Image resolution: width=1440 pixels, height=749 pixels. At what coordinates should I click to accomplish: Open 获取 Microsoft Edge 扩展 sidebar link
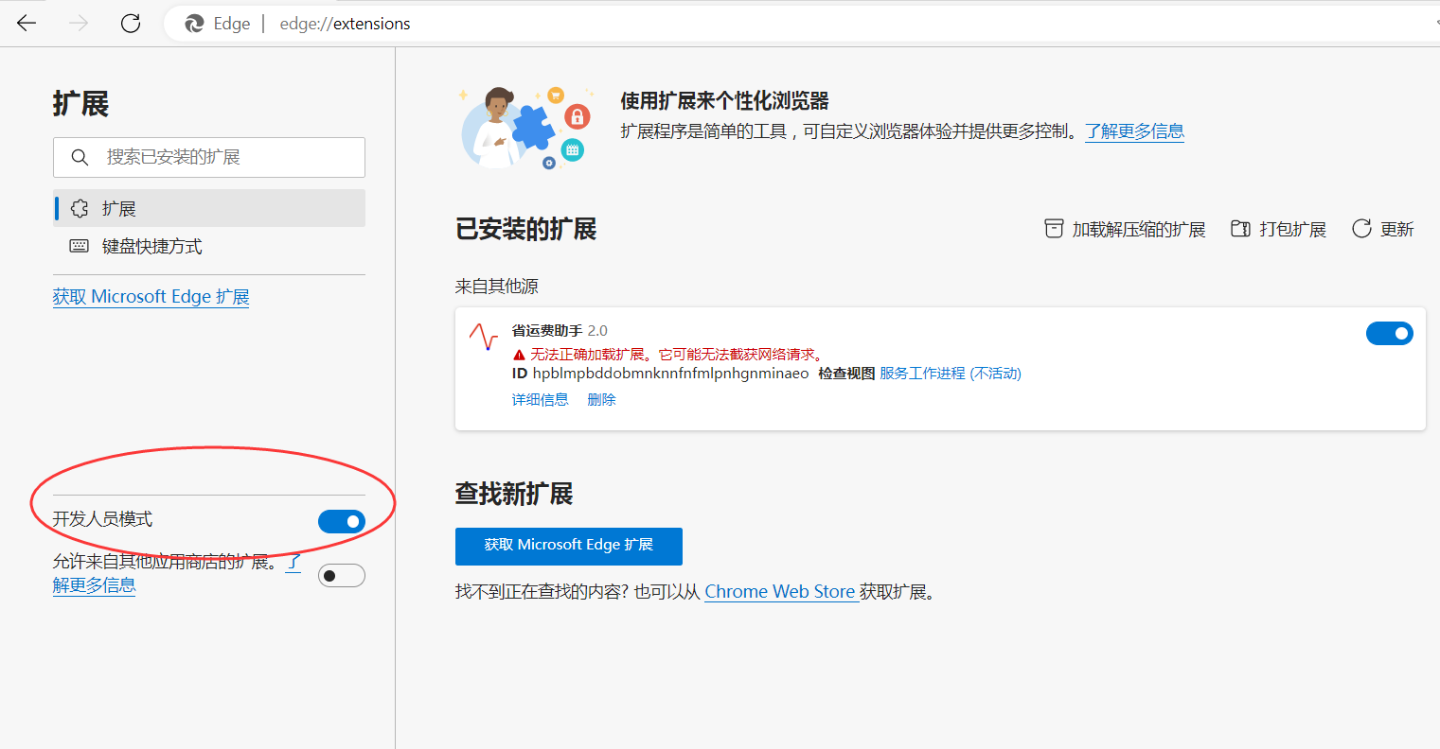(151, 297)
